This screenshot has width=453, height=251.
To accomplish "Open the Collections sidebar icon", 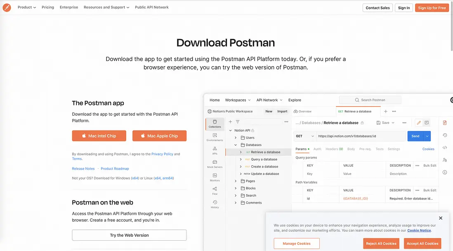I will coord(215,123).
